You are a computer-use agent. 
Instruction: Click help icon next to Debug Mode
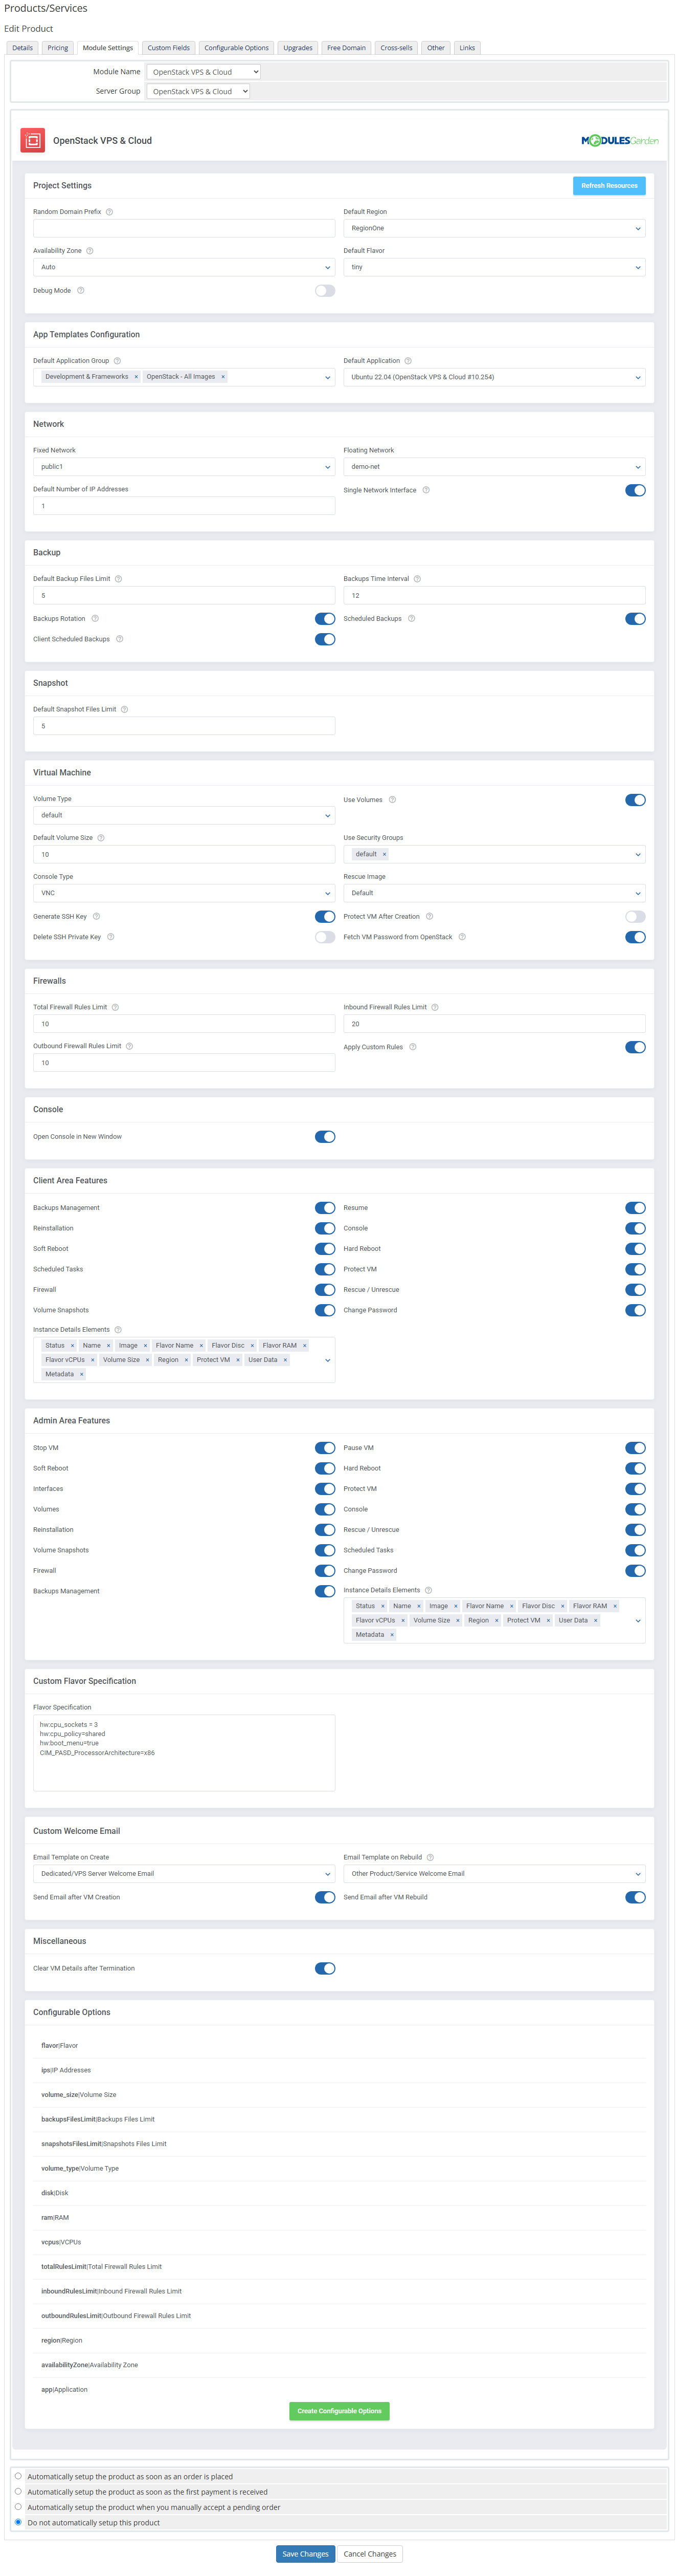pyautogui.click(x=81, y=291)
